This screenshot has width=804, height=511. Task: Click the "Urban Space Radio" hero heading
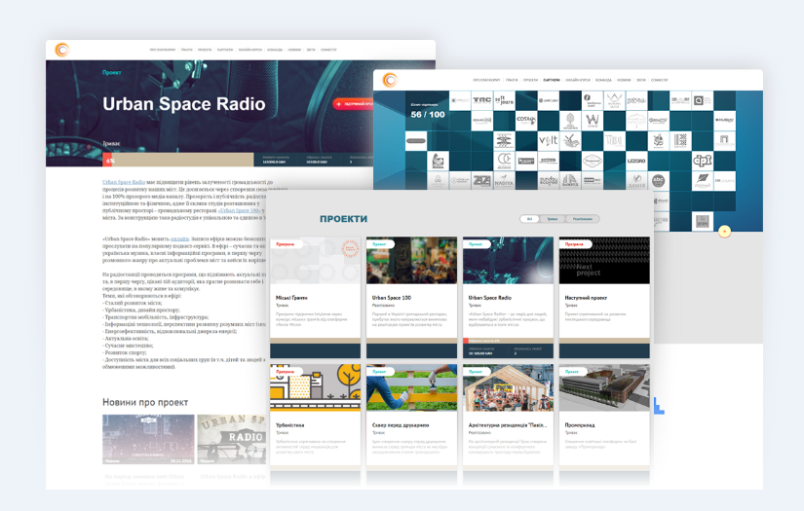click(184, 104)
